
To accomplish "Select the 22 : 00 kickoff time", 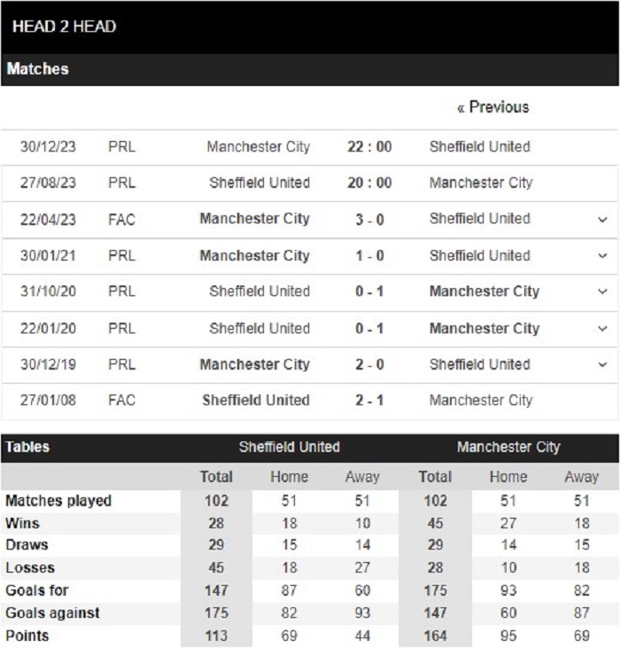I will tap(369, 147).
